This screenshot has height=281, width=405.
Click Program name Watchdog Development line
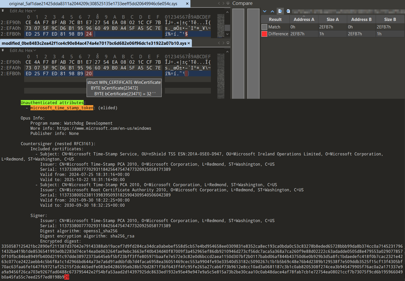click(71, 123)
